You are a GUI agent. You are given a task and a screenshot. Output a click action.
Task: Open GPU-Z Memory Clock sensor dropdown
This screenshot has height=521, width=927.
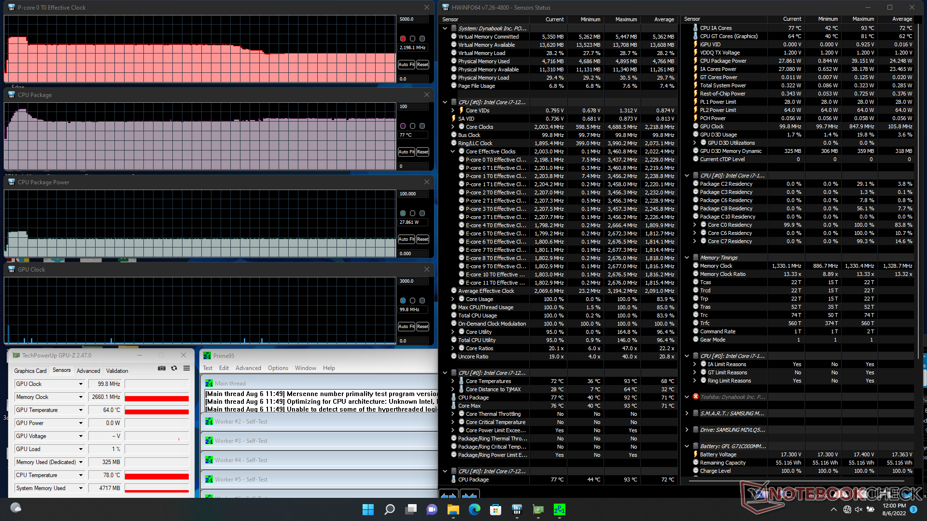[81, 397]
